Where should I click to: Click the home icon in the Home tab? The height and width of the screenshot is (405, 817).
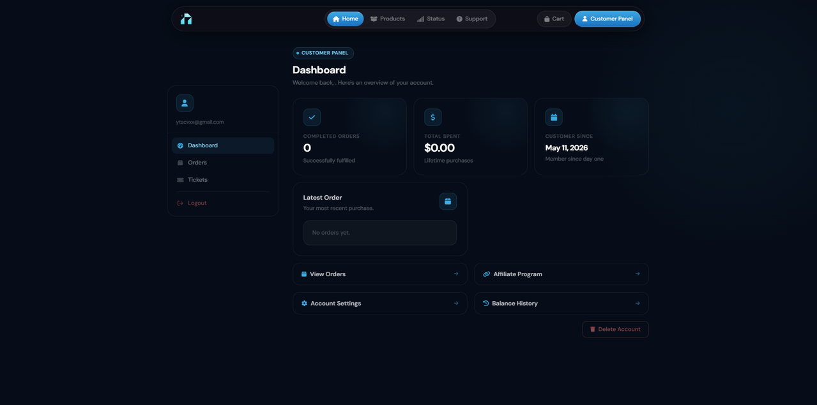(336, 19)
